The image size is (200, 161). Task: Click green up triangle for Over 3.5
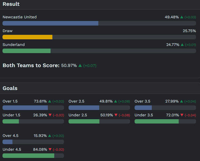181,101
